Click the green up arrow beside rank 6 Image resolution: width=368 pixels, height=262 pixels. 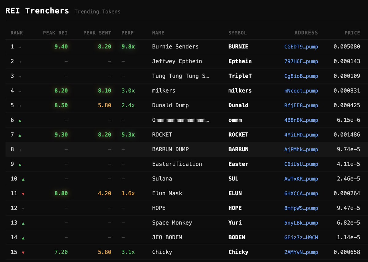tap(20, 120)
